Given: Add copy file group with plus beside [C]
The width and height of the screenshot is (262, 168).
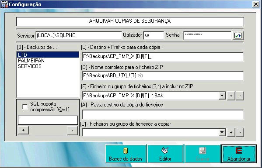Looking at the screenshot, I should [x=231, y=132].
